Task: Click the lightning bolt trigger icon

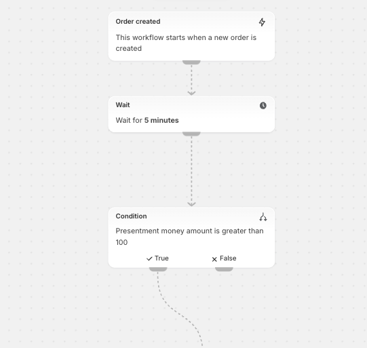Action: click(262, 22)
